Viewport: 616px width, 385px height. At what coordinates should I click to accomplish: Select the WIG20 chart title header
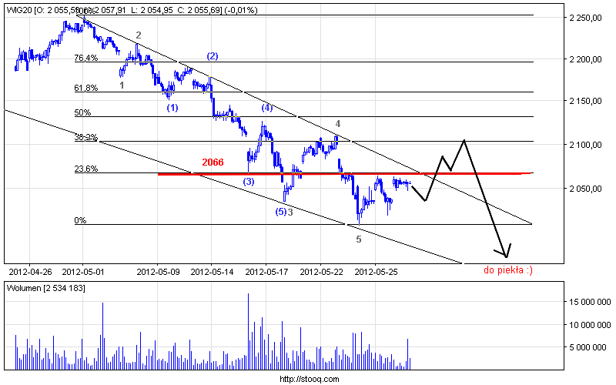pos(132,10)
